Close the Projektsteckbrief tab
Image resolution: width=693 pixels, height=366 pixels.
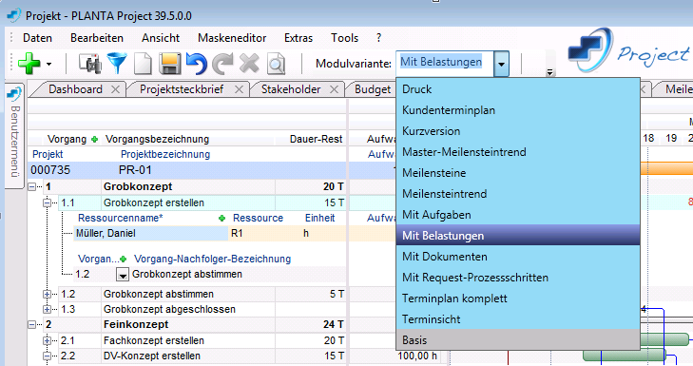239,89
